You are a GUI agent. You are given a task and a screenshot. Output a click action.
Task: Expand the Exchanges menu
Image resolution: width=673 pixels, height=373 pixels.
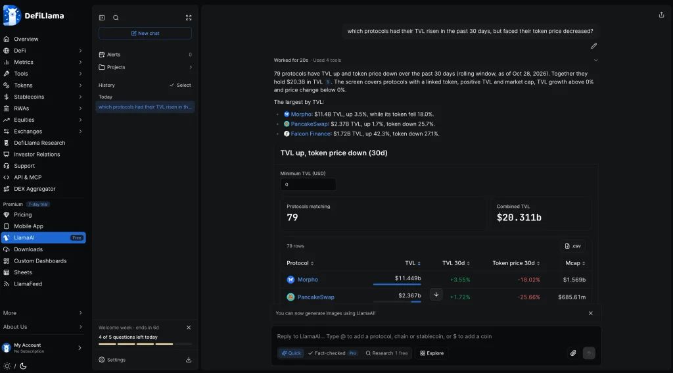coord(43,132)
